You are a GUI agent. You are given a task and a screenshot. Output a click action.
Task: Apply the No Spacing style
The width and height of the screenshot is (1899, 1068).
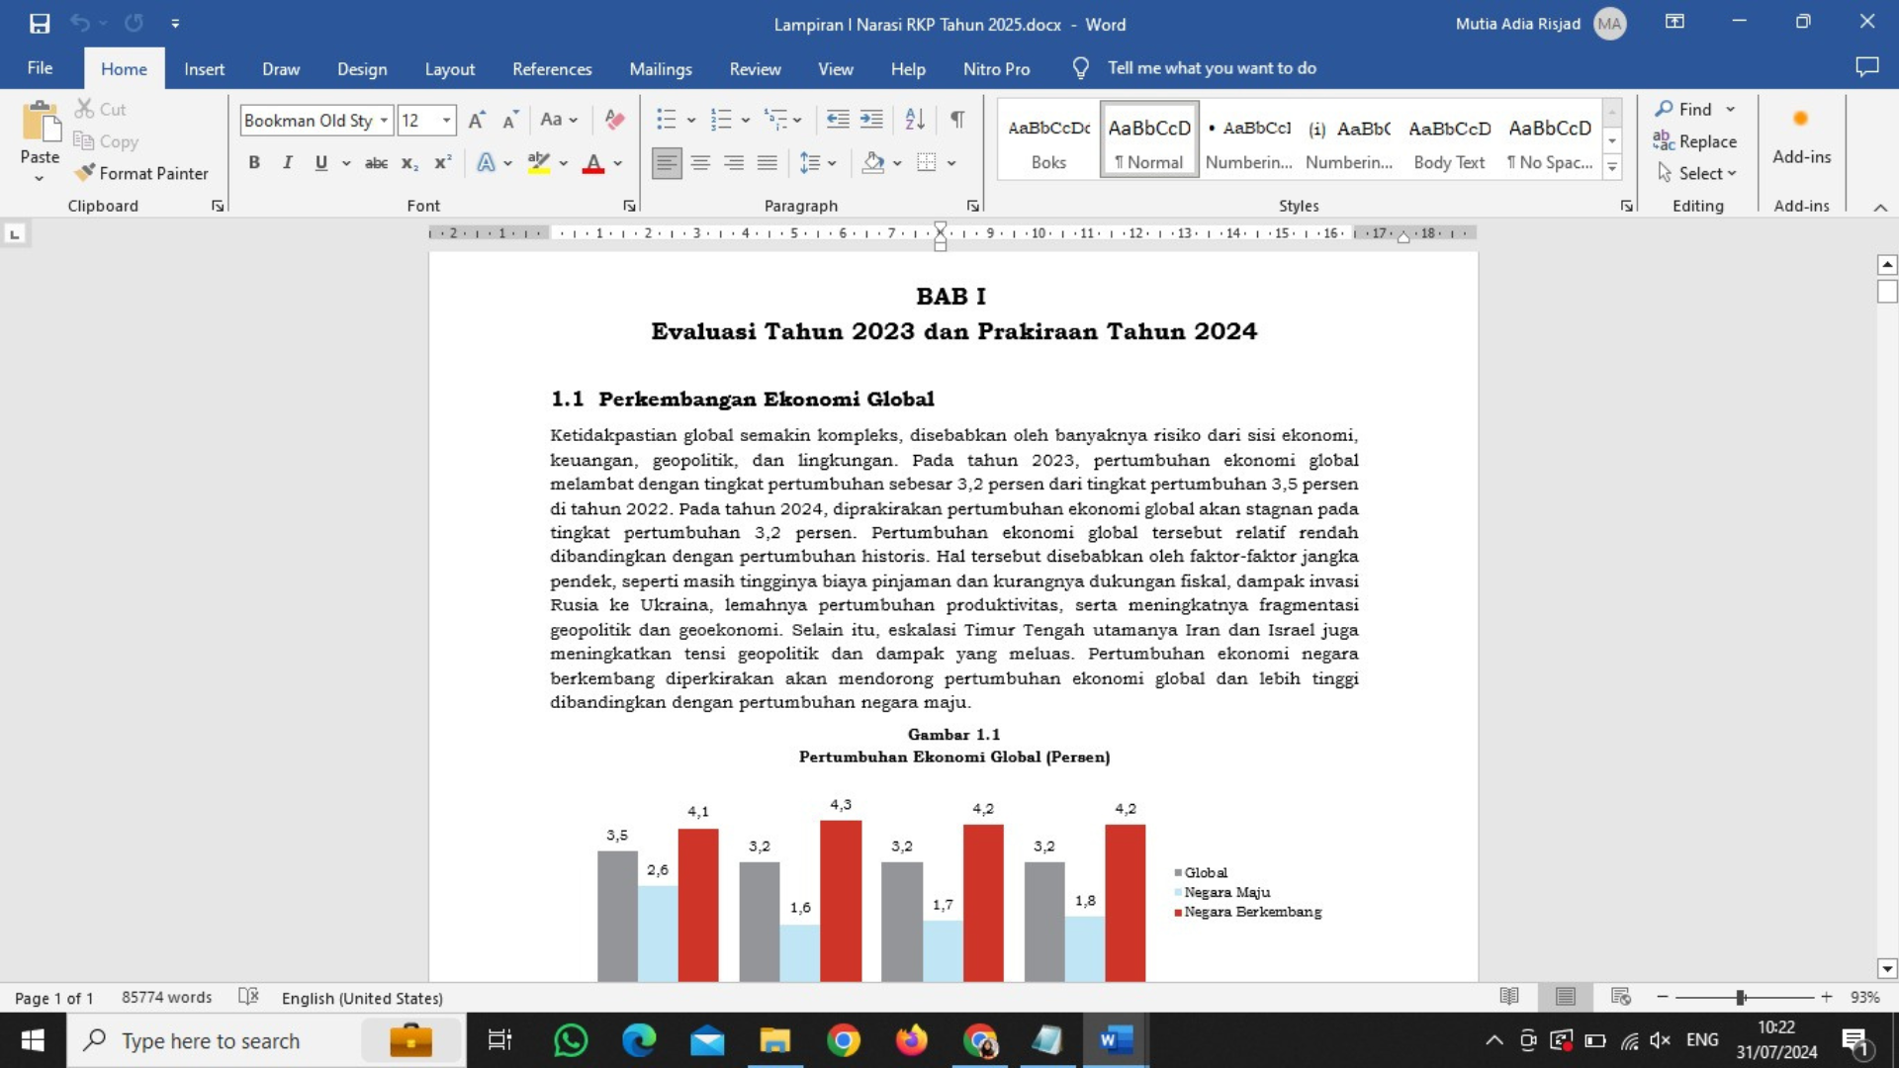(1549, 139)
